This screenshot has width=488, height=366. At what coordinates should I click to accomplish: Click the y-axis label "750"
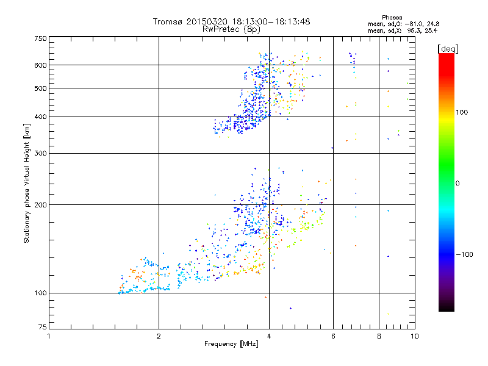coord(40,38)
